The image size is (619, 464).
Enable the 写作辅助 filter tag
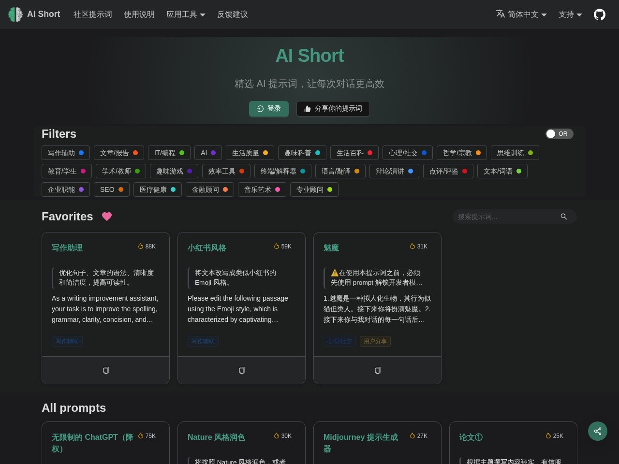point(66,153)
